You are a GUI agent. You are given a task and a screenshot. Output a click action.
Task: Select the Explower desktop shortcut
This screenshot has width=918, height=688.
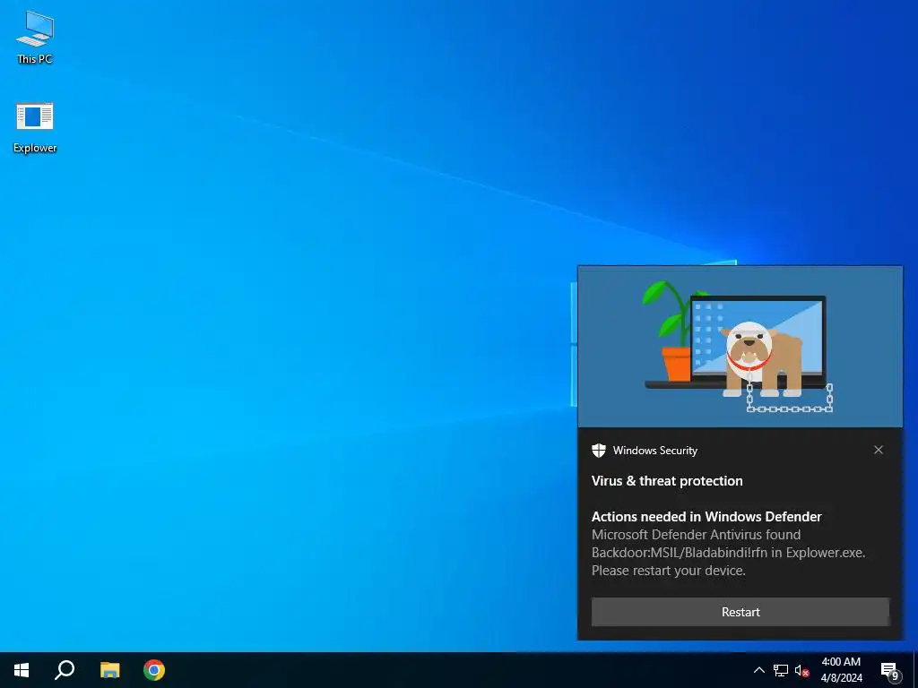35,127
